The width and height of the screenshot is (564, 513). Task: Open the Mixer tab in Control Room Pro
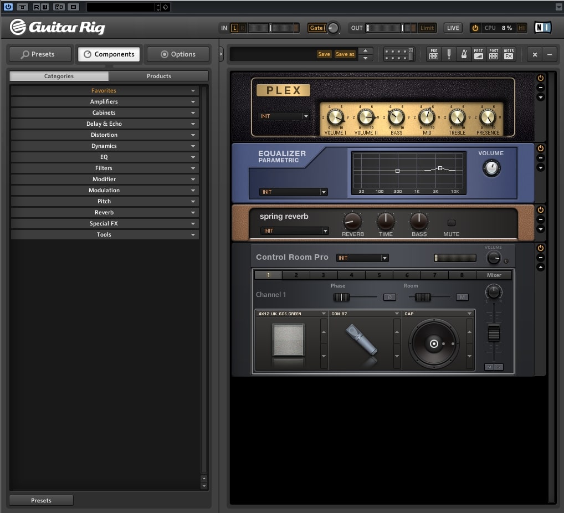point(494,275)
